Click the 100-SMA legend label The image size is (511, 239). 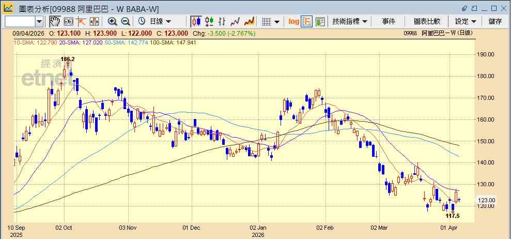(173, 42)
